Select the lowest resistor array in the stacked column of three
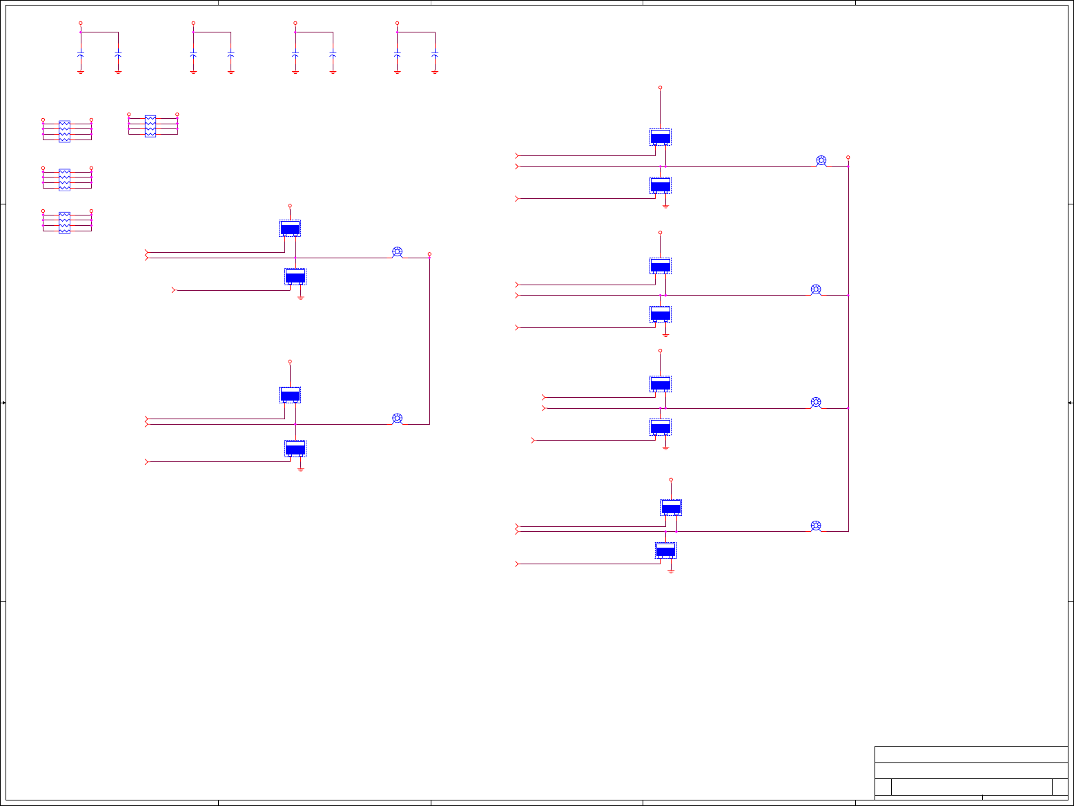 tap(64, 222)
